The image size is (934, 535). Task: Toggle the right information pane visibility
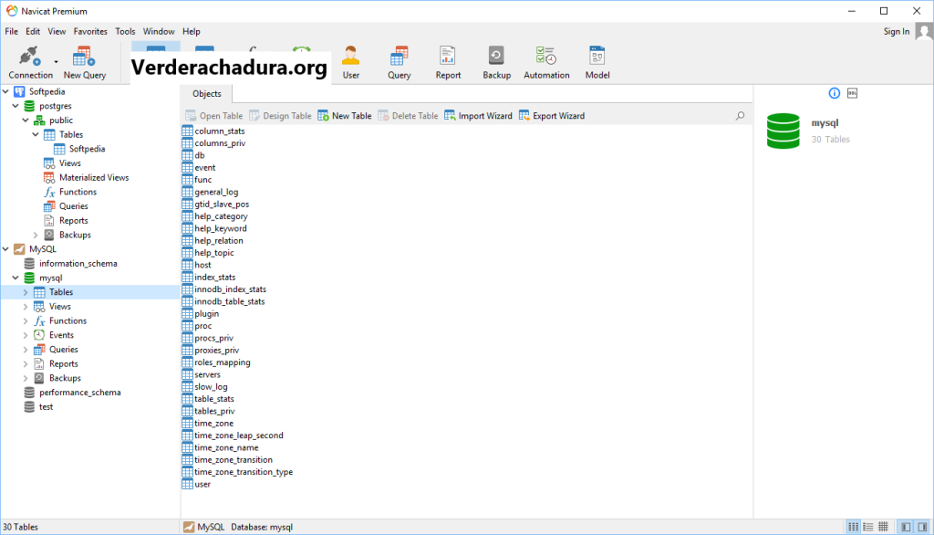point(922,527)
